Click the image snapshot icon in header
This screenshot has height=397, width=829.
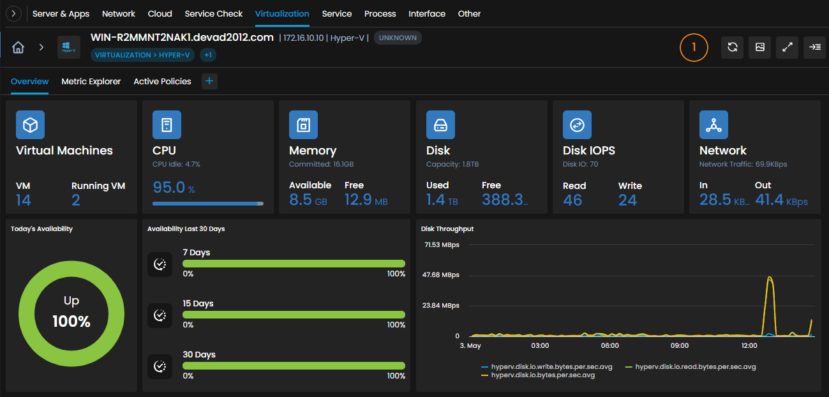coord(759,47)
